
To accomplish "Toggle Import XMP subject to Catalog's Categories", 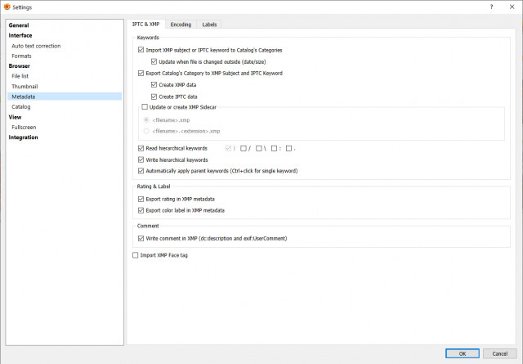I will (141, 50).
